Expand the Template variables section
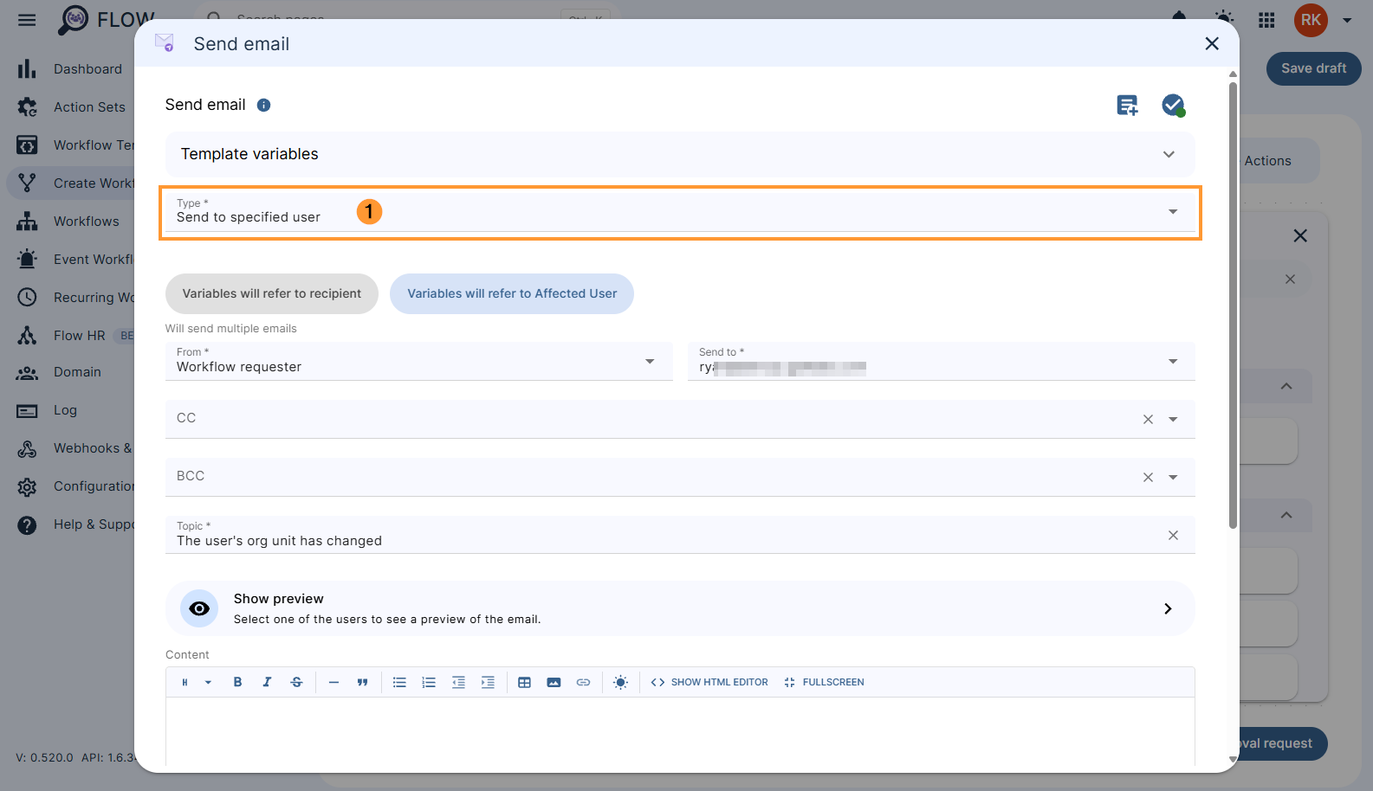 (680, 154)
